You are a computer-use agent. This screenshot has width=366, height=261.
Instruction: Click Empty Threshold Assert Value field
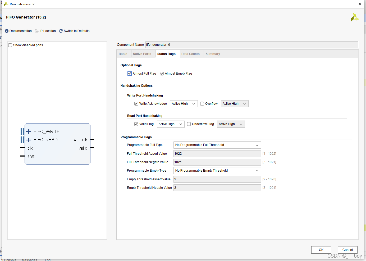[x=217, y=179]
